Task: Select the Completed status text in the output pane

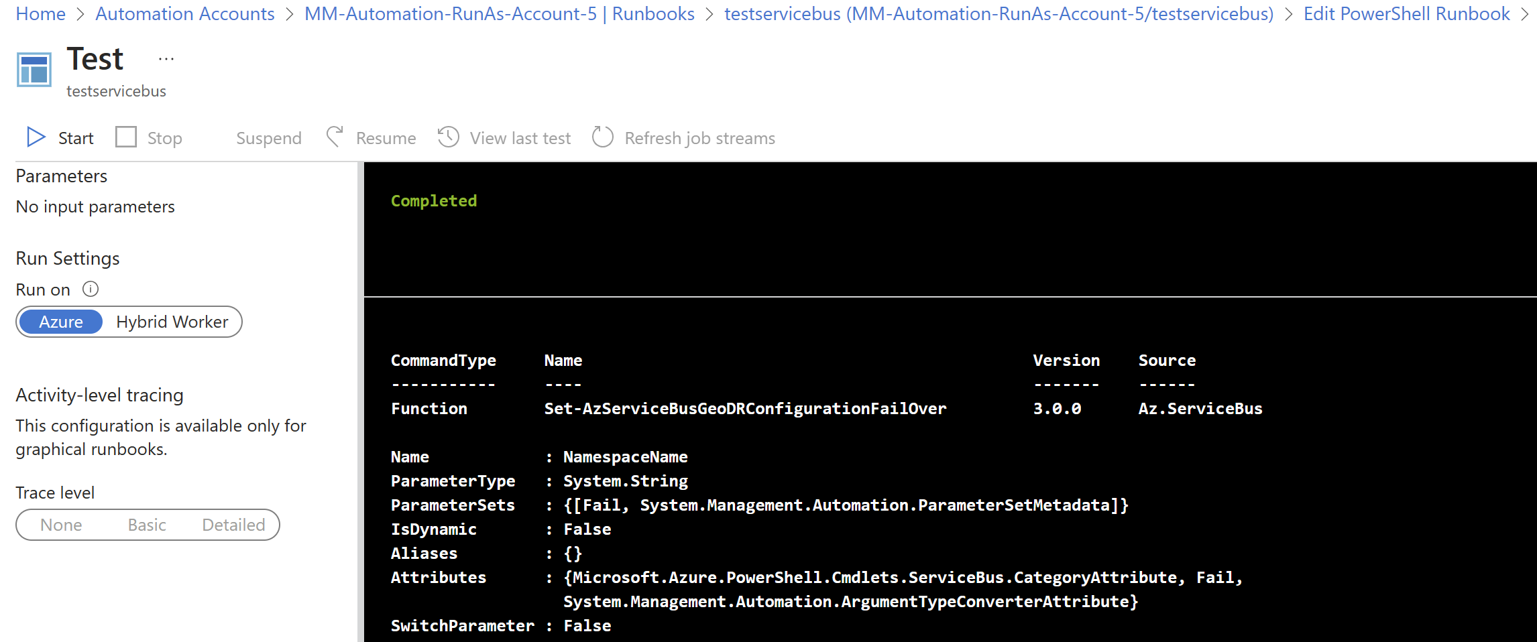Action: coord(434,200)
